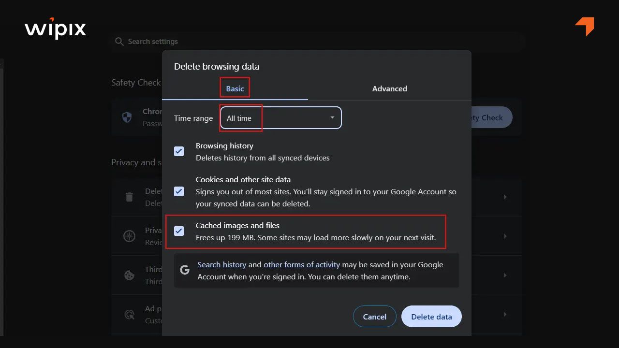The width and height of the screenshot is (619, 348).
Task: Click the Ad privacy icon
Action: click(x=129, y=315)
